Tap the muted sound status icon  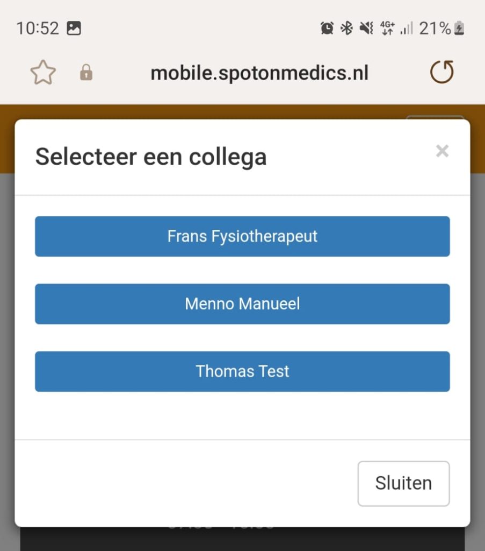(x=367, y=29)
